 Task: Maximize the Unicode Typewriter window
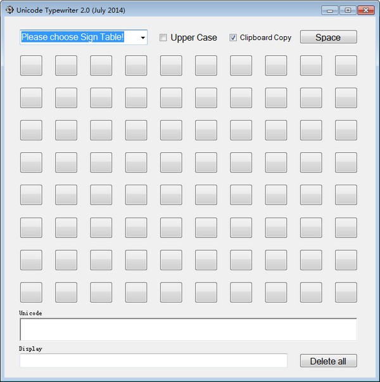(x=348, y=10)
